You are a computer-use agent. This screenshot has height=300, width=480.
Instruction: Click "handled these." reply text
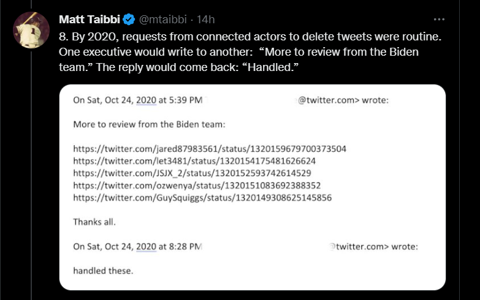[x=103, y=269]
